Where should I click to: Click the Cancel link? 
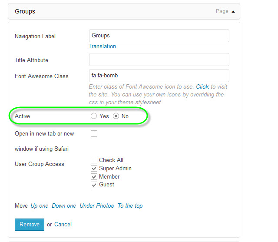pos(63,225)
